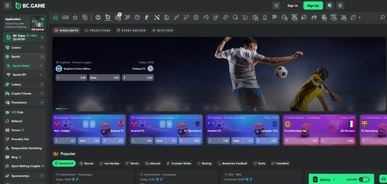The height and width of the screenshot is (184, 387).
Task: Click the headset support icon
Action: pyautogui.click(x=383, y=179)
